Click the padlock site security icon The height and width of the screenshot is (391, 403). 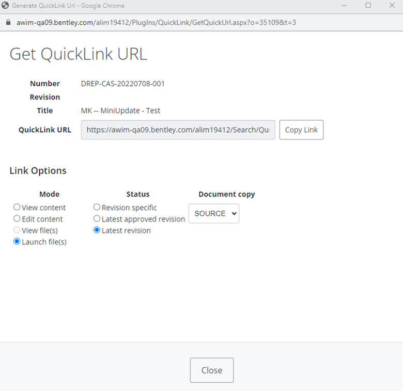pos(8,23)
